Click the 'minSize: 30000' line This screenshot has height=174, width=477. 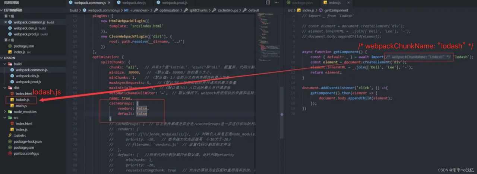[x=124, y=72]
